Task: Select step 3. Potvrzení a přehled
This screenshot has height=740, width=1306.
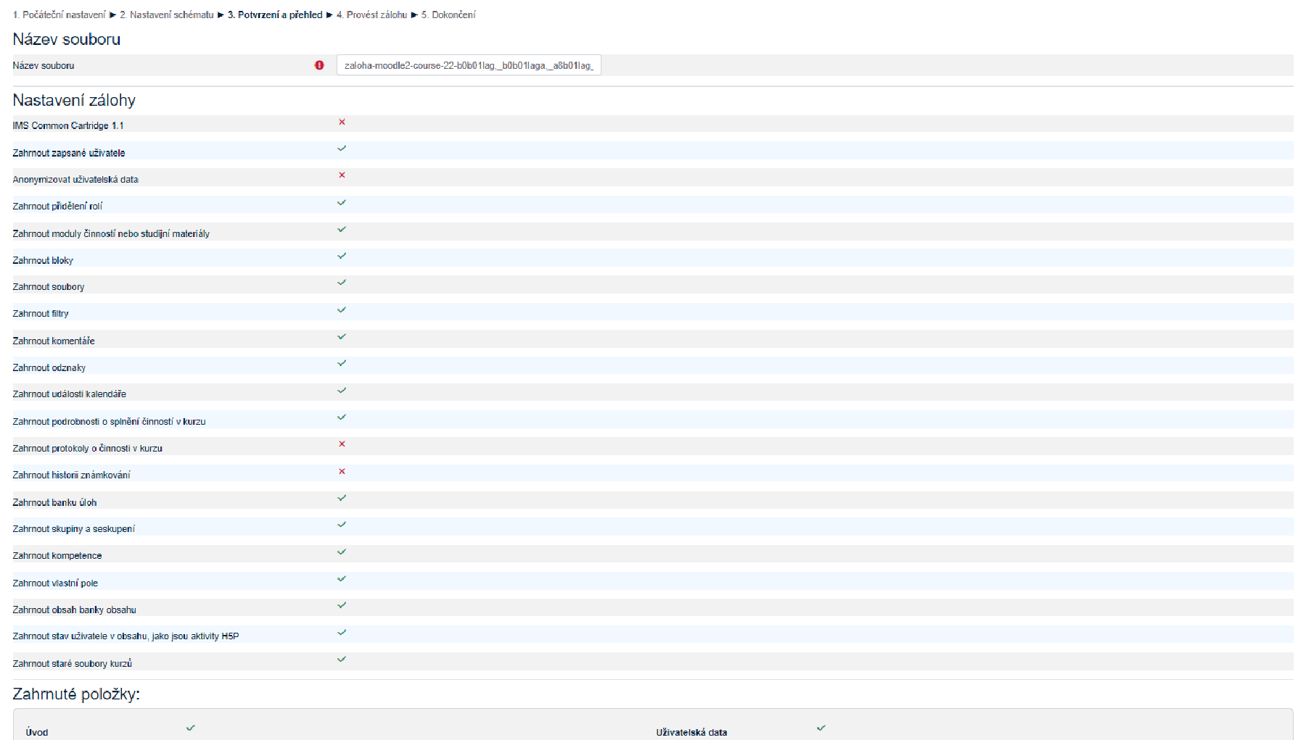Action: click(275, 14)
